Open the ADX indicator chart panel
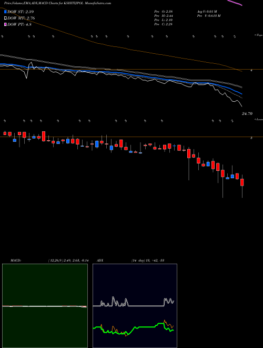 tap(135, 306)
